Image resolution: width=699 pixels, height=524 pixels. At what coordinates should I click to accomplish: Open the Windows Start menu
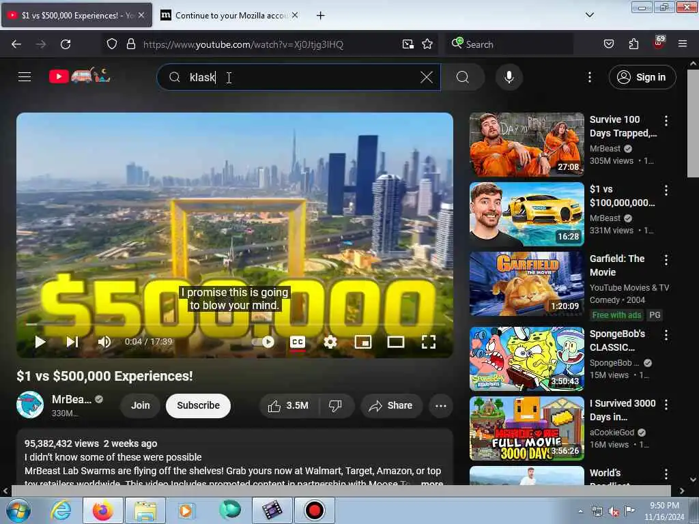tap(18, 510)
